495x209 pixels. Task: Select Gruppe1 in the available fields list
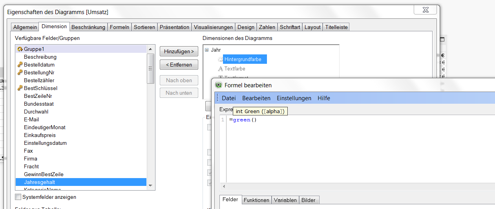[x=81, y=49]
